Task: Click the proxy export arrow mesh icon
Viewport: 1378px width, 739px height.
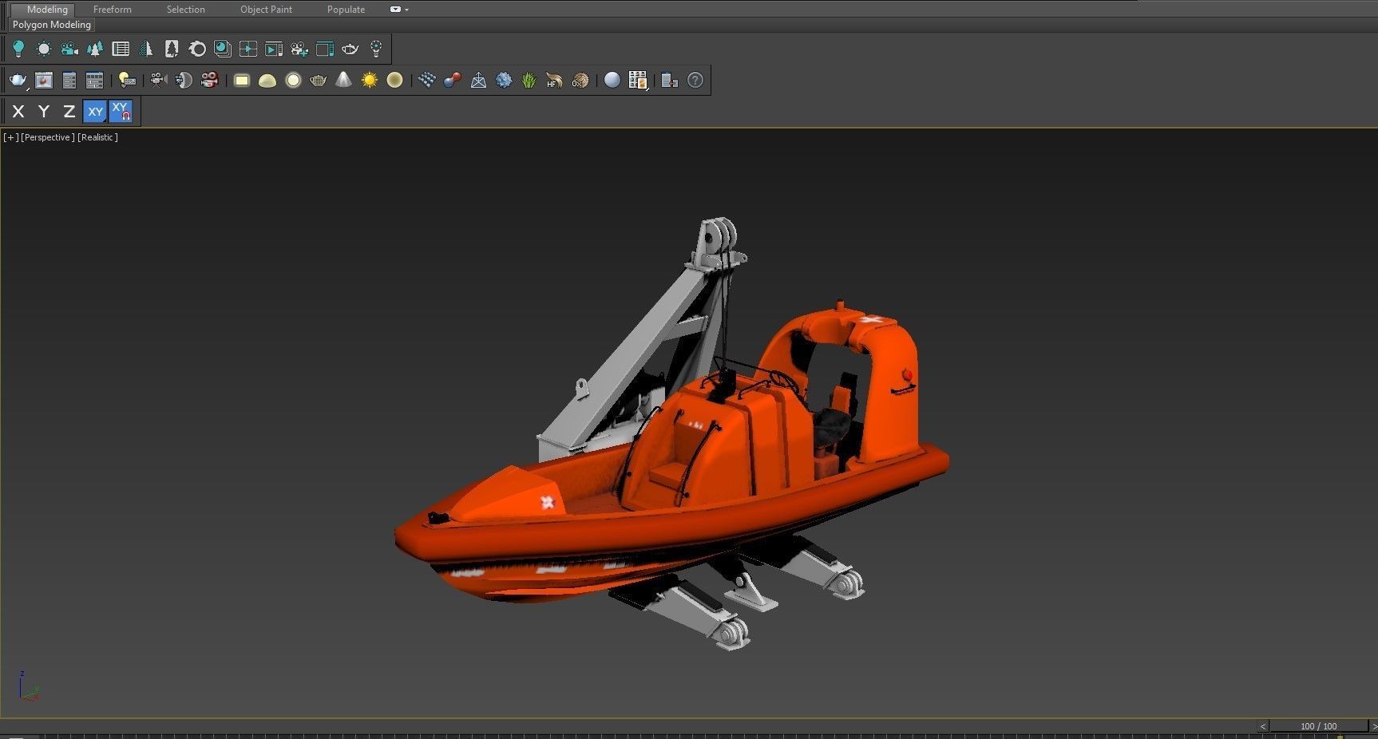Action: pos(478,80)
